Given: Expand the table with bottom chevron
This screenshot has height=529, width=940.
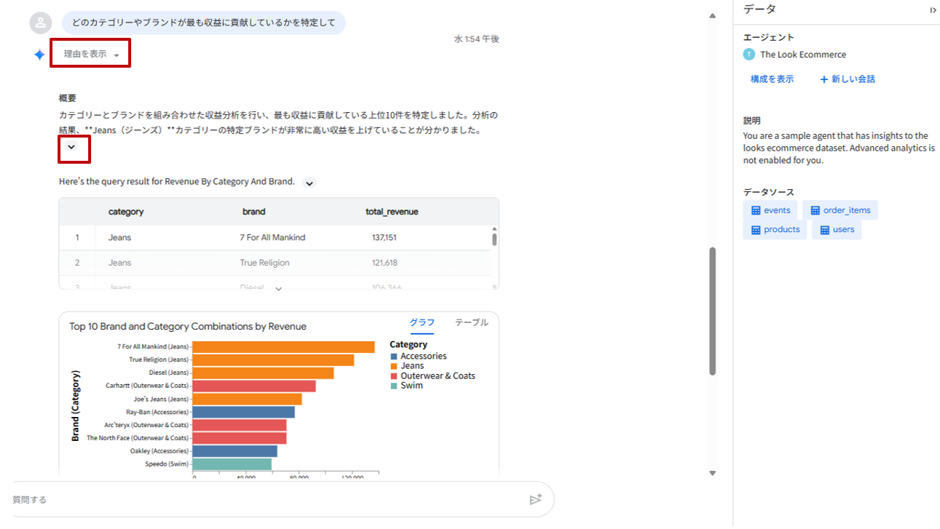Looking at the screenshot, I should (x=278, y=289).
